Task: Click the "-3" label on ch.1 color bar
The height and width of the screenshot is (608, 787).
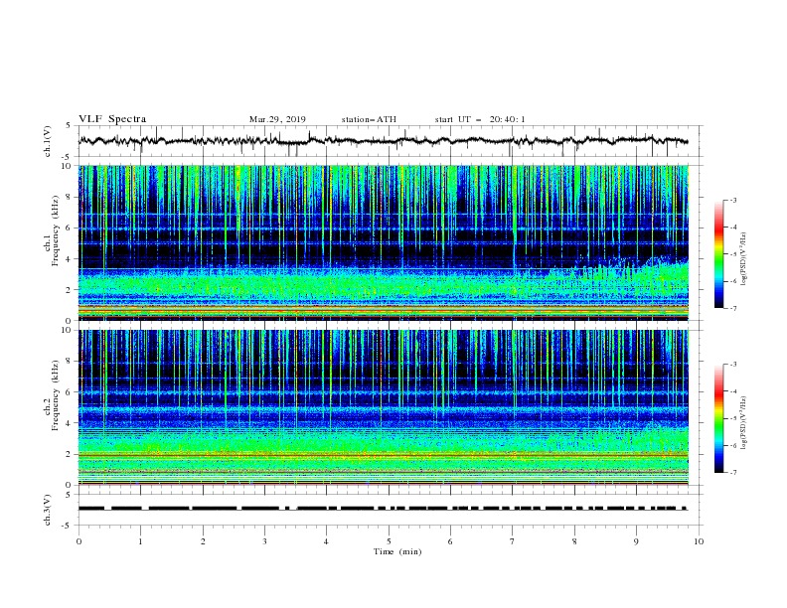Action: 732,200
